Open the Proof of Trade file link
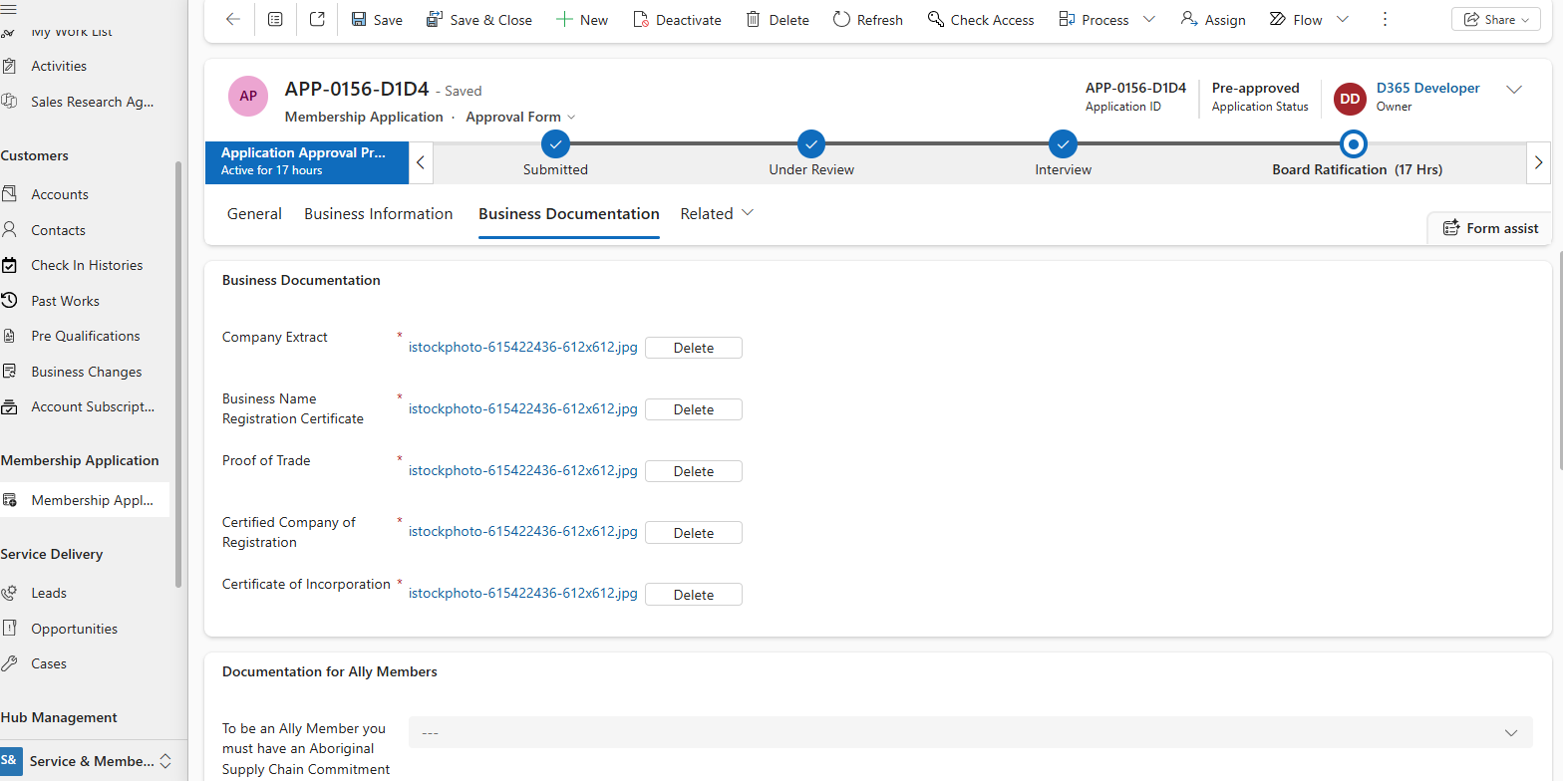Screen dimensions: 1563x781 tap(522, 470)
